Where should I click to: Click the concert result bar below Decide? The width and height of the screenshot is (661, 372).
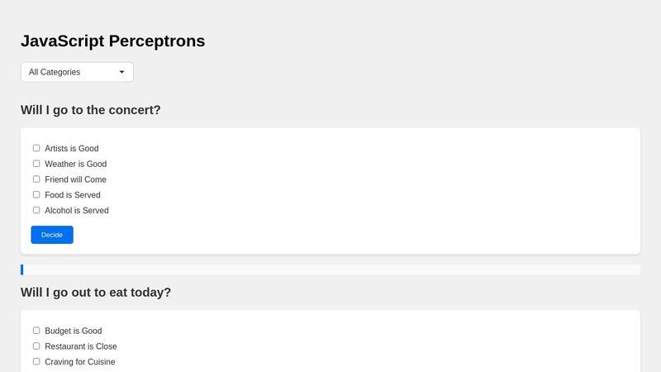(330, 269)
